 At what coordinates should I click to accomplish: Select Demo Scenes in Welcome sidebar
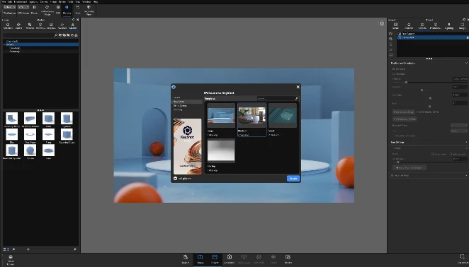pyautogui.click(x=180, y=106)
